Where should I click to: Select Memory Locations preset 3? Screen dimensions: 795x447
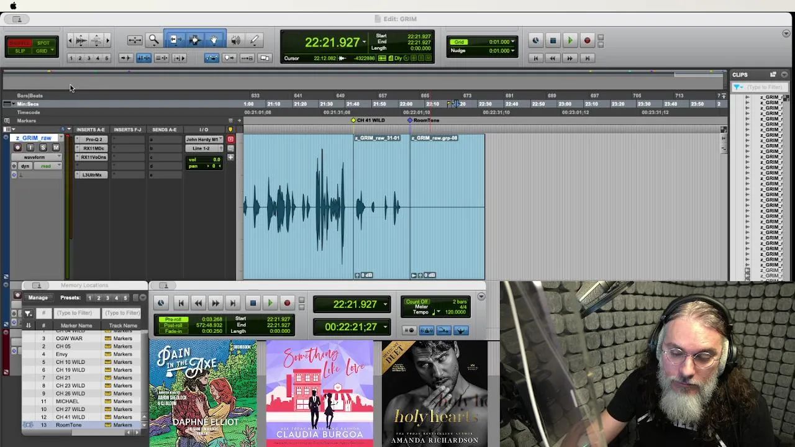coord(107,298)
